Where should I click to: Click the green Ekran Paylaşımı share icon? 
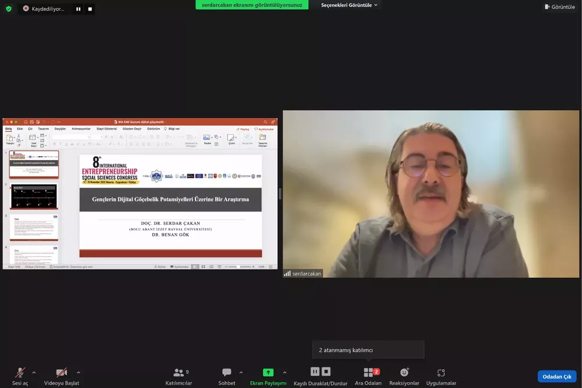[x=268, y=372]
